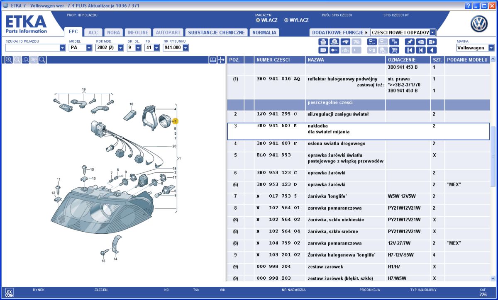Open the GR. GL. dropdown showing 9
Screen dimensions: 498x300
(x=138, y=48)
